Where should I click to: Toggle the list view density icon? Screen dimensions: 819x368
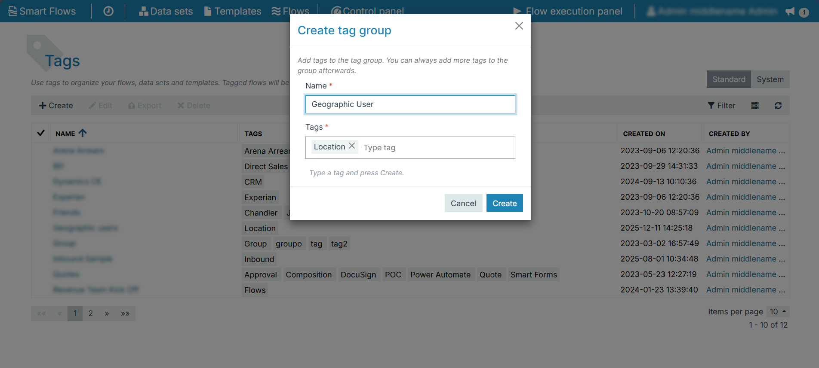[x=755, y=106]
